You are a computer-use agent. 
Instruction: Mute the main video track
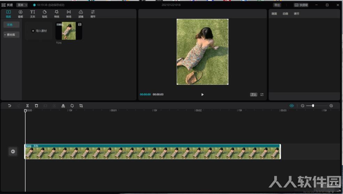(13, 152)
